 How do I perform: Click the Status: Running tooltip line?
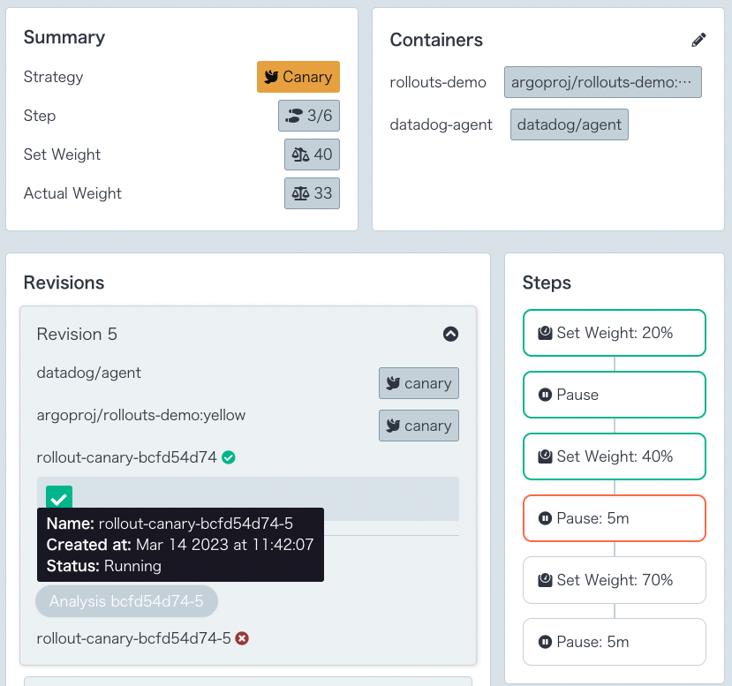click(103, 566)
